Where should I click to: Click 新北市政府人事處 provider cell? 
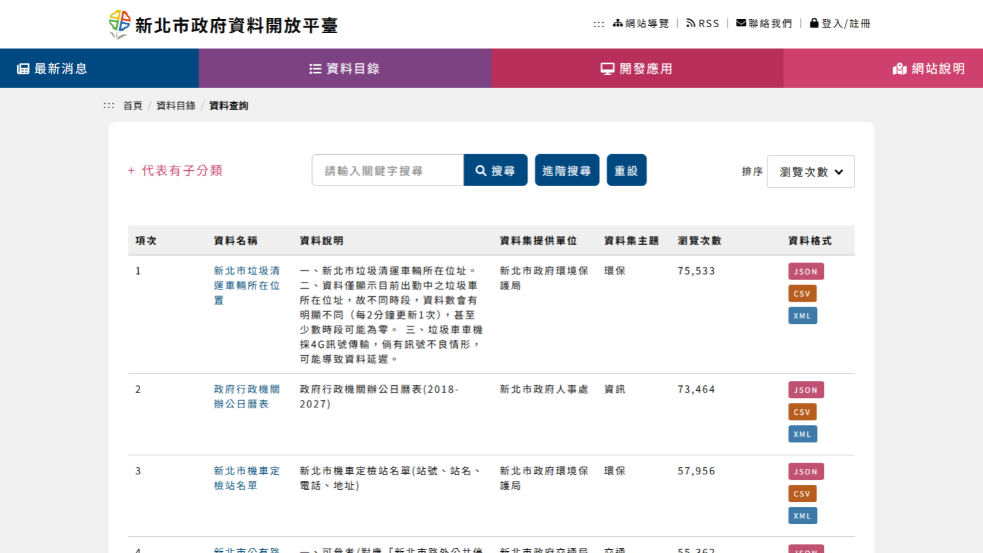[x=544, y=390]
